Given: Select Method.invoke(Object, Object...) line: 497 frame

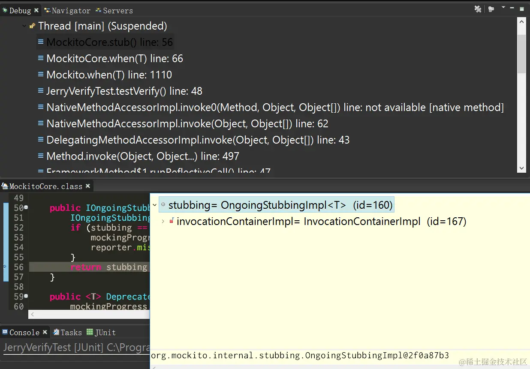Looking at the screenshot, I should click(x=143, y=156).
